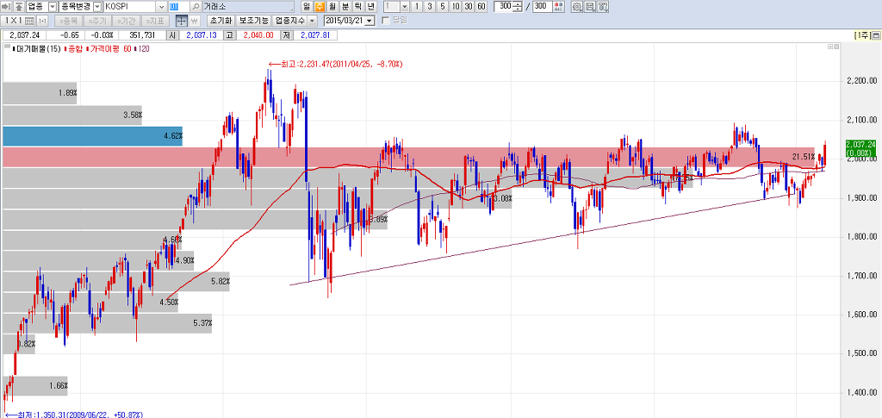Click the 300 candle count input field
The height and width of the screenshot is (418, 882).
505,7
